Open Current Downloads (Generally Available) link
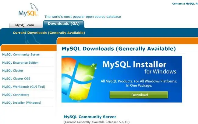 (x=49, y=33)
